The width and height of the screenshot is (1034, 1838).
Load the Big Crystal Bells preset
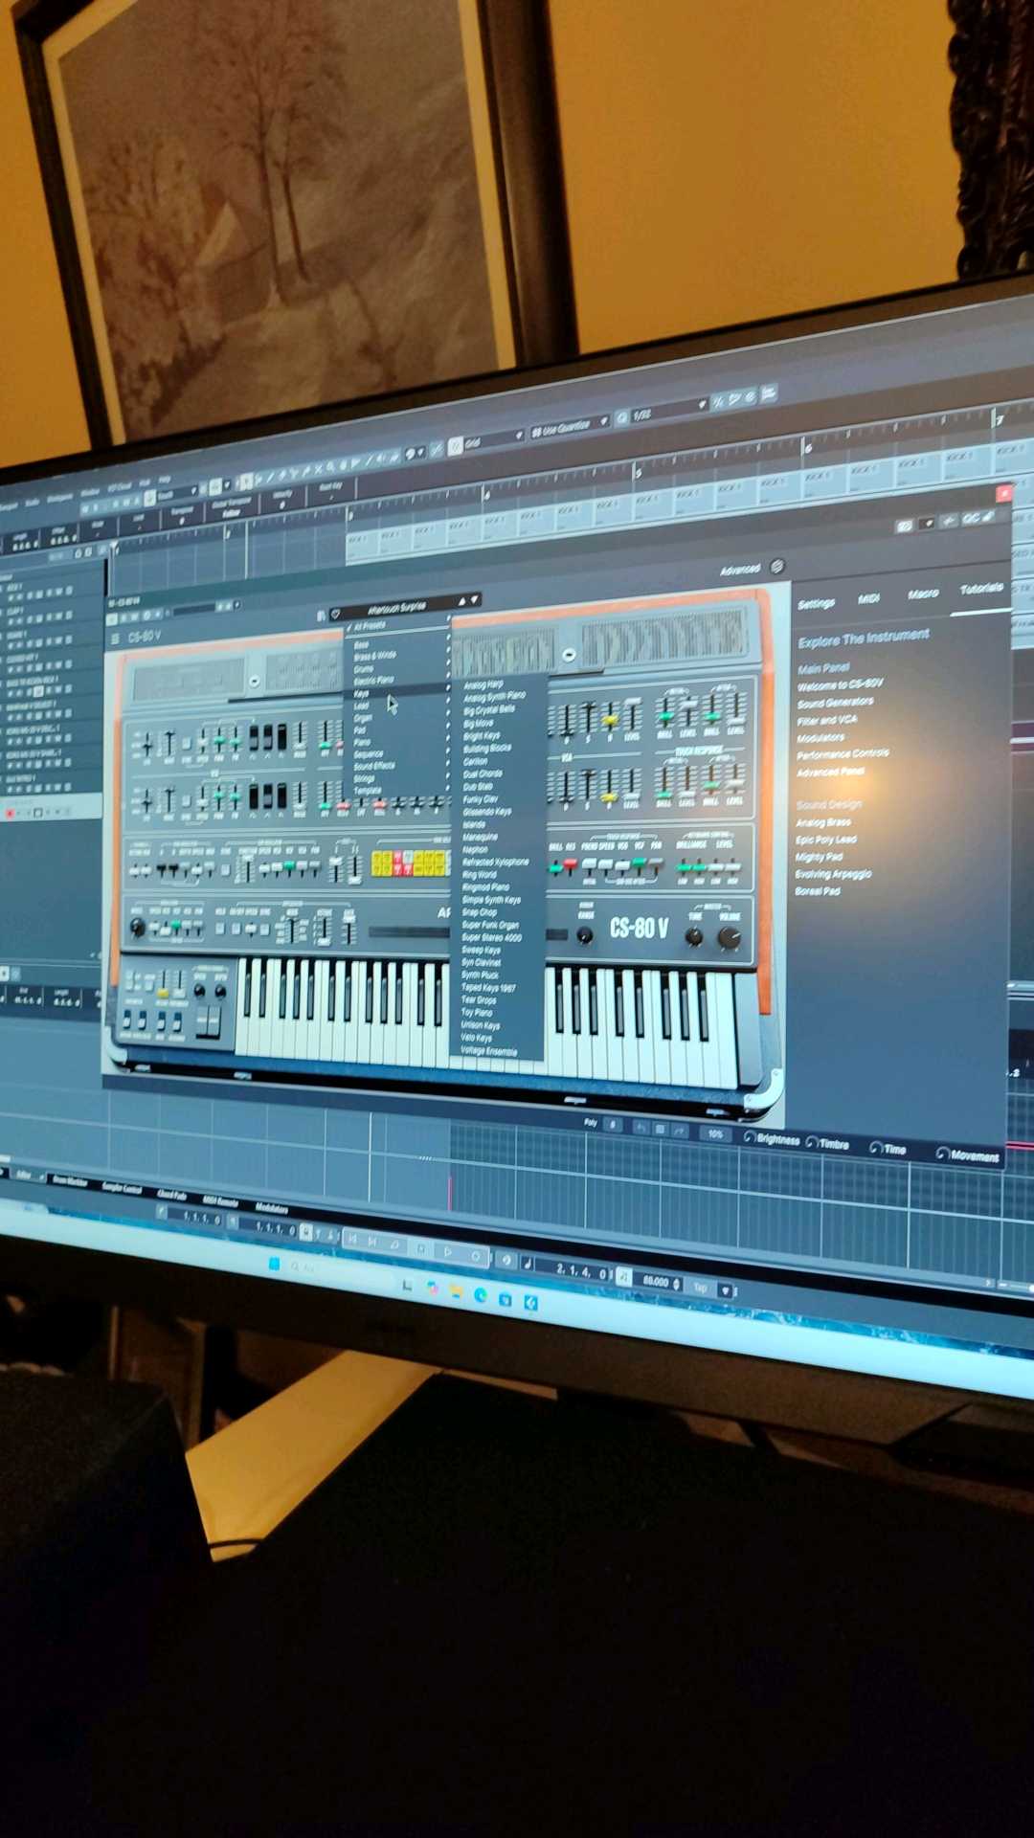(x=489, y=710)
